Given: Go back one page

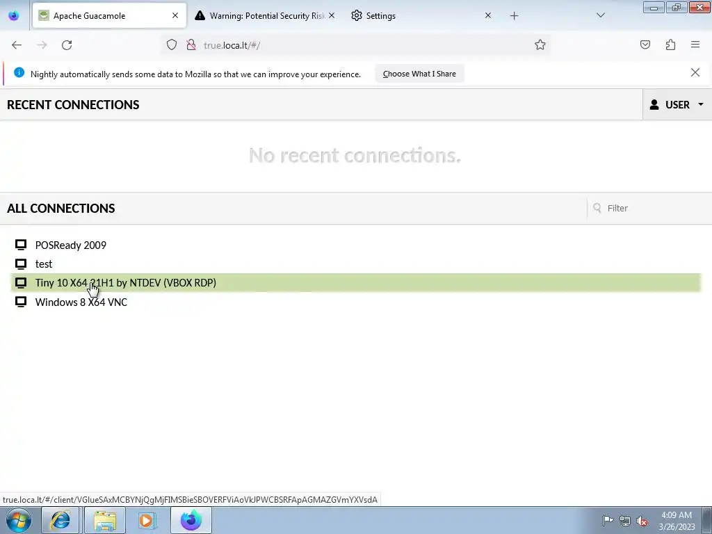Looking at the screenshot, I should tap(17, 45).
